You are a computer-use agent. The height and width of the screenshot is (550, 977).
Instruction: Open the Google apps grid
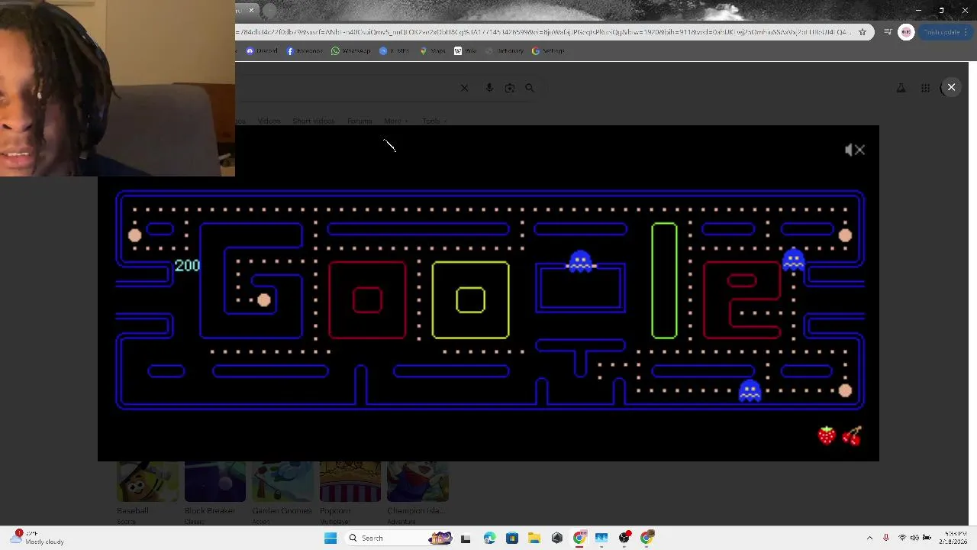coord(925,88)
